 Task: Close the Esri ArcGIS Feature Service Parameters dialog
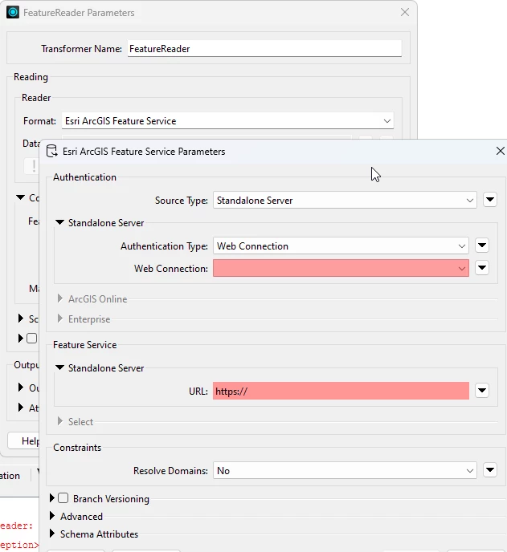click(x=500, y=151)
